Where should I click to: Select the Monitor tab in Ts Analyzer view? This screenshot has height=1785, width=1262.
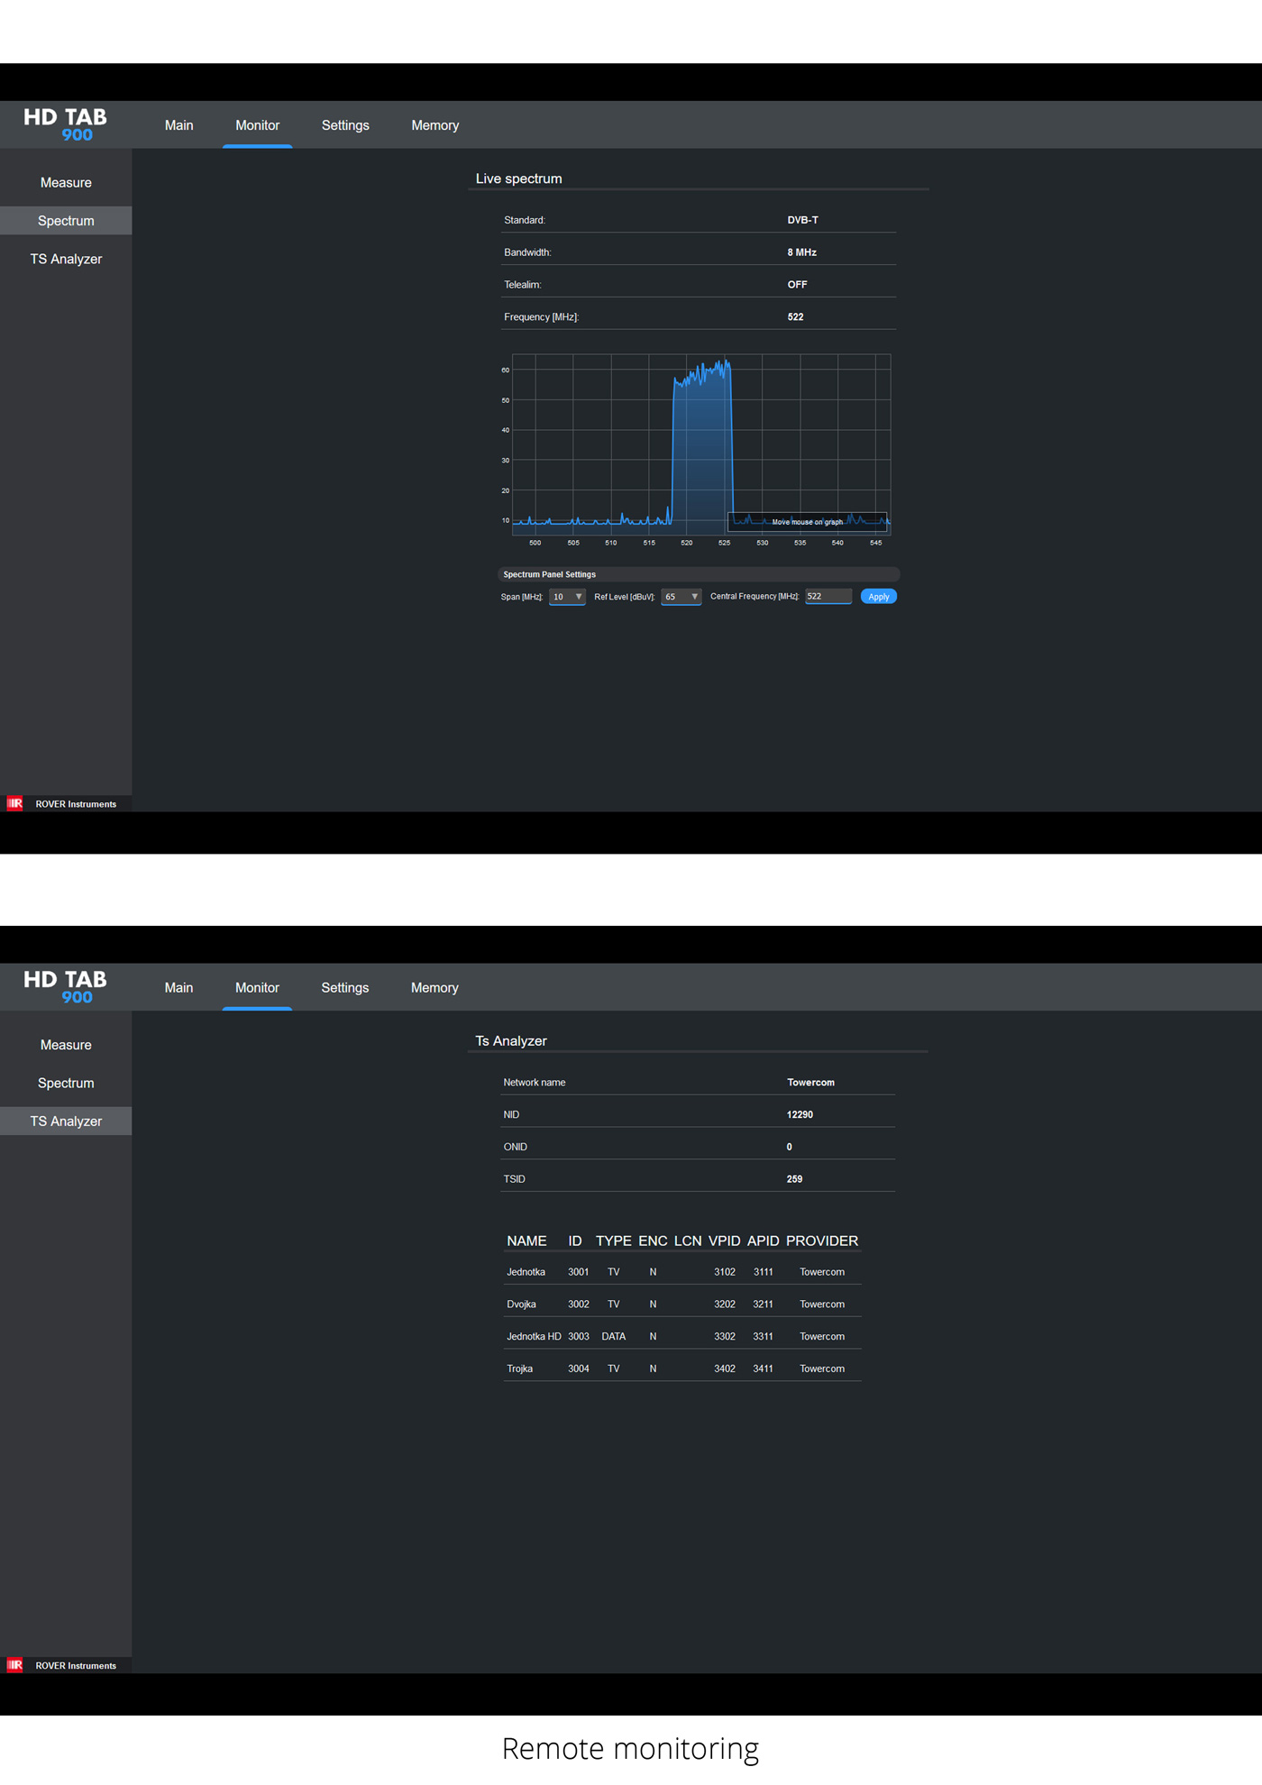coord(257,988)
